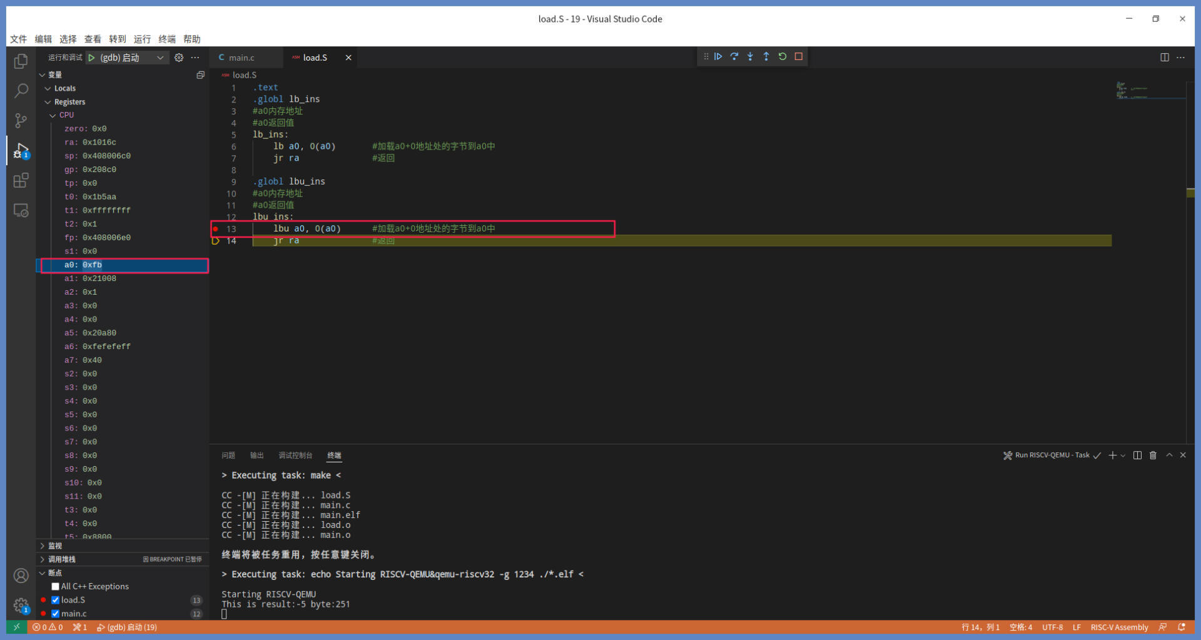Uncheck the load.S breakpoint
Image resolution: width=1201 pixels, height=640 pixels.
pos(56,601)
